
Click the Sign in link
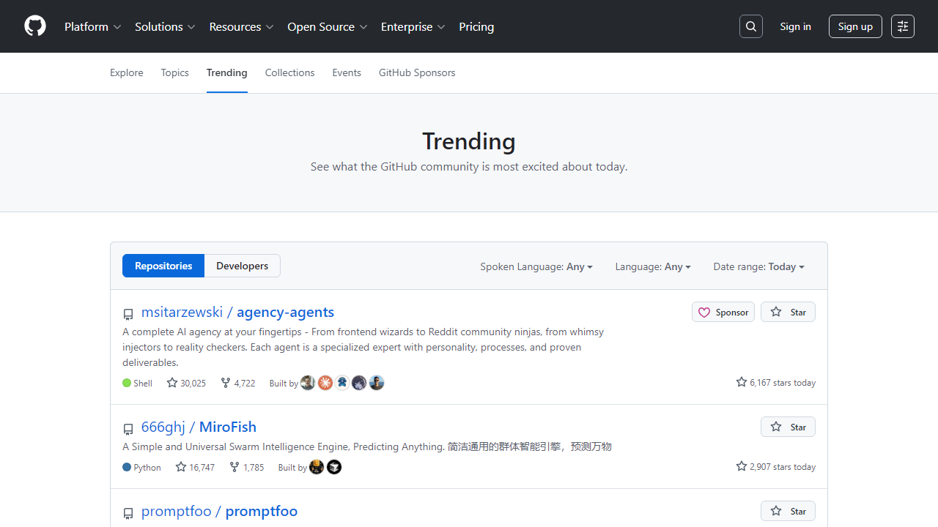tap(796, 26)
